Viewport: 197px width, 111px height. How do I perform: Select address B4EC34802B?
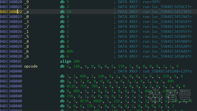(x=11, y=56)
